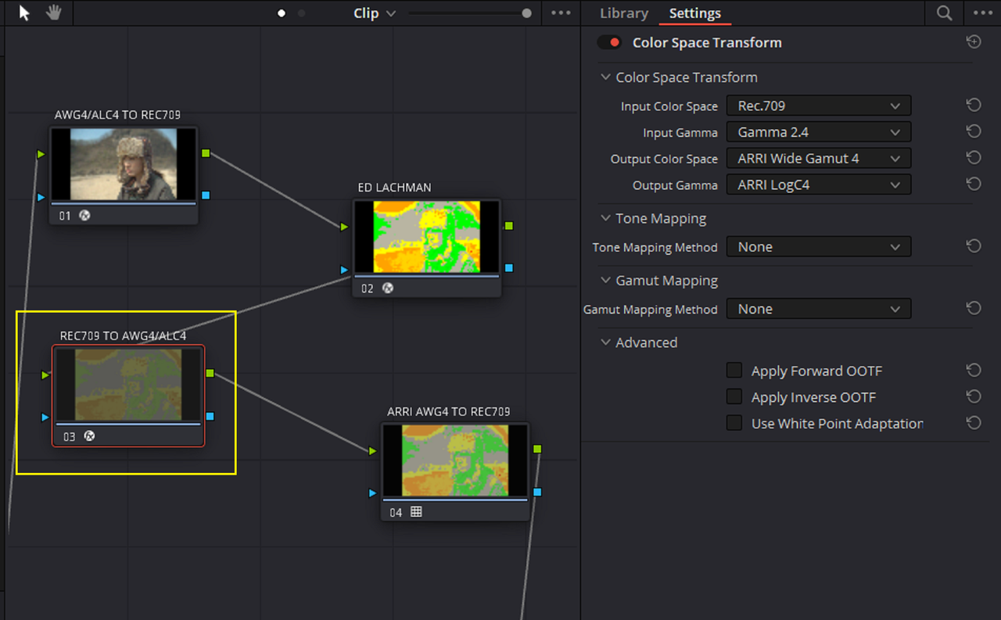Reset Input Gamma value

tap(974, 132)
